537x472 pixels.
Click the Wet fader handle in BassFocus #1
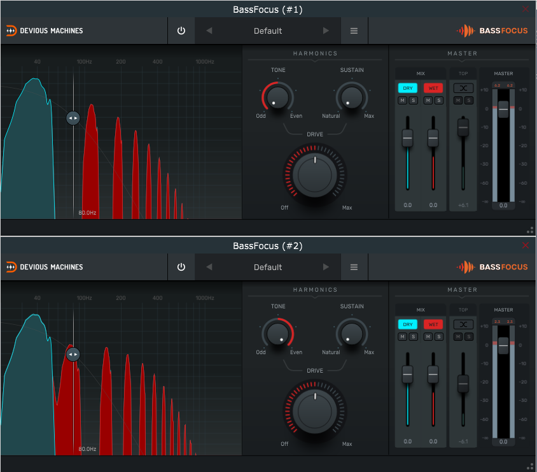433,138
